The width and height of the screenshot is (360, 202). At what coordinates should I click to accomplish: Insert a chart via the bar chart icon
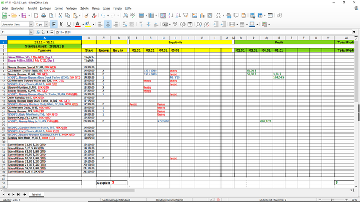coord(202,16)
